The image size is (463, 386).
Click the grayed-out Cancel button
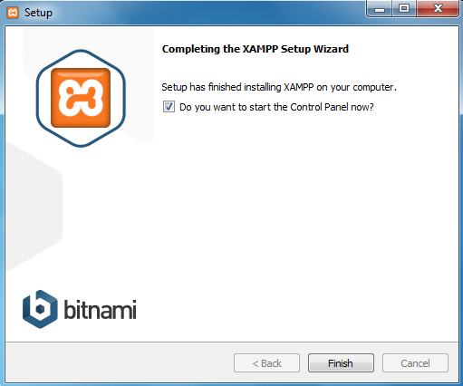[x=415, y=363]
